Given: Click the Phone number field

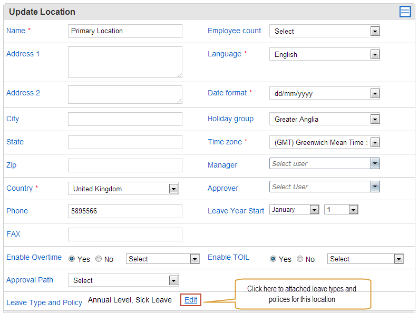Looking at the screenshot, I should click(125, 211).
